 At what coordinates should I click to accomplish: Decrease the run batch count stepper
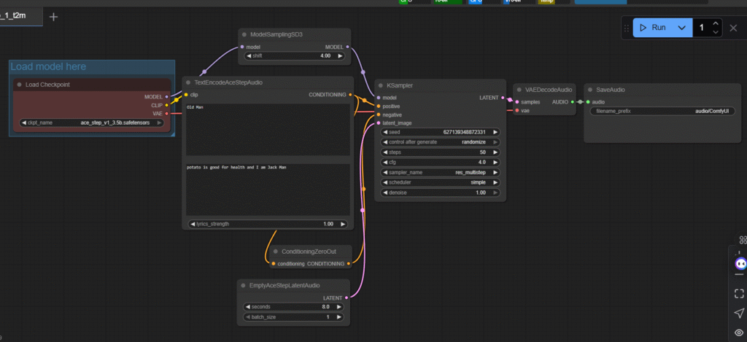(716, 32)
